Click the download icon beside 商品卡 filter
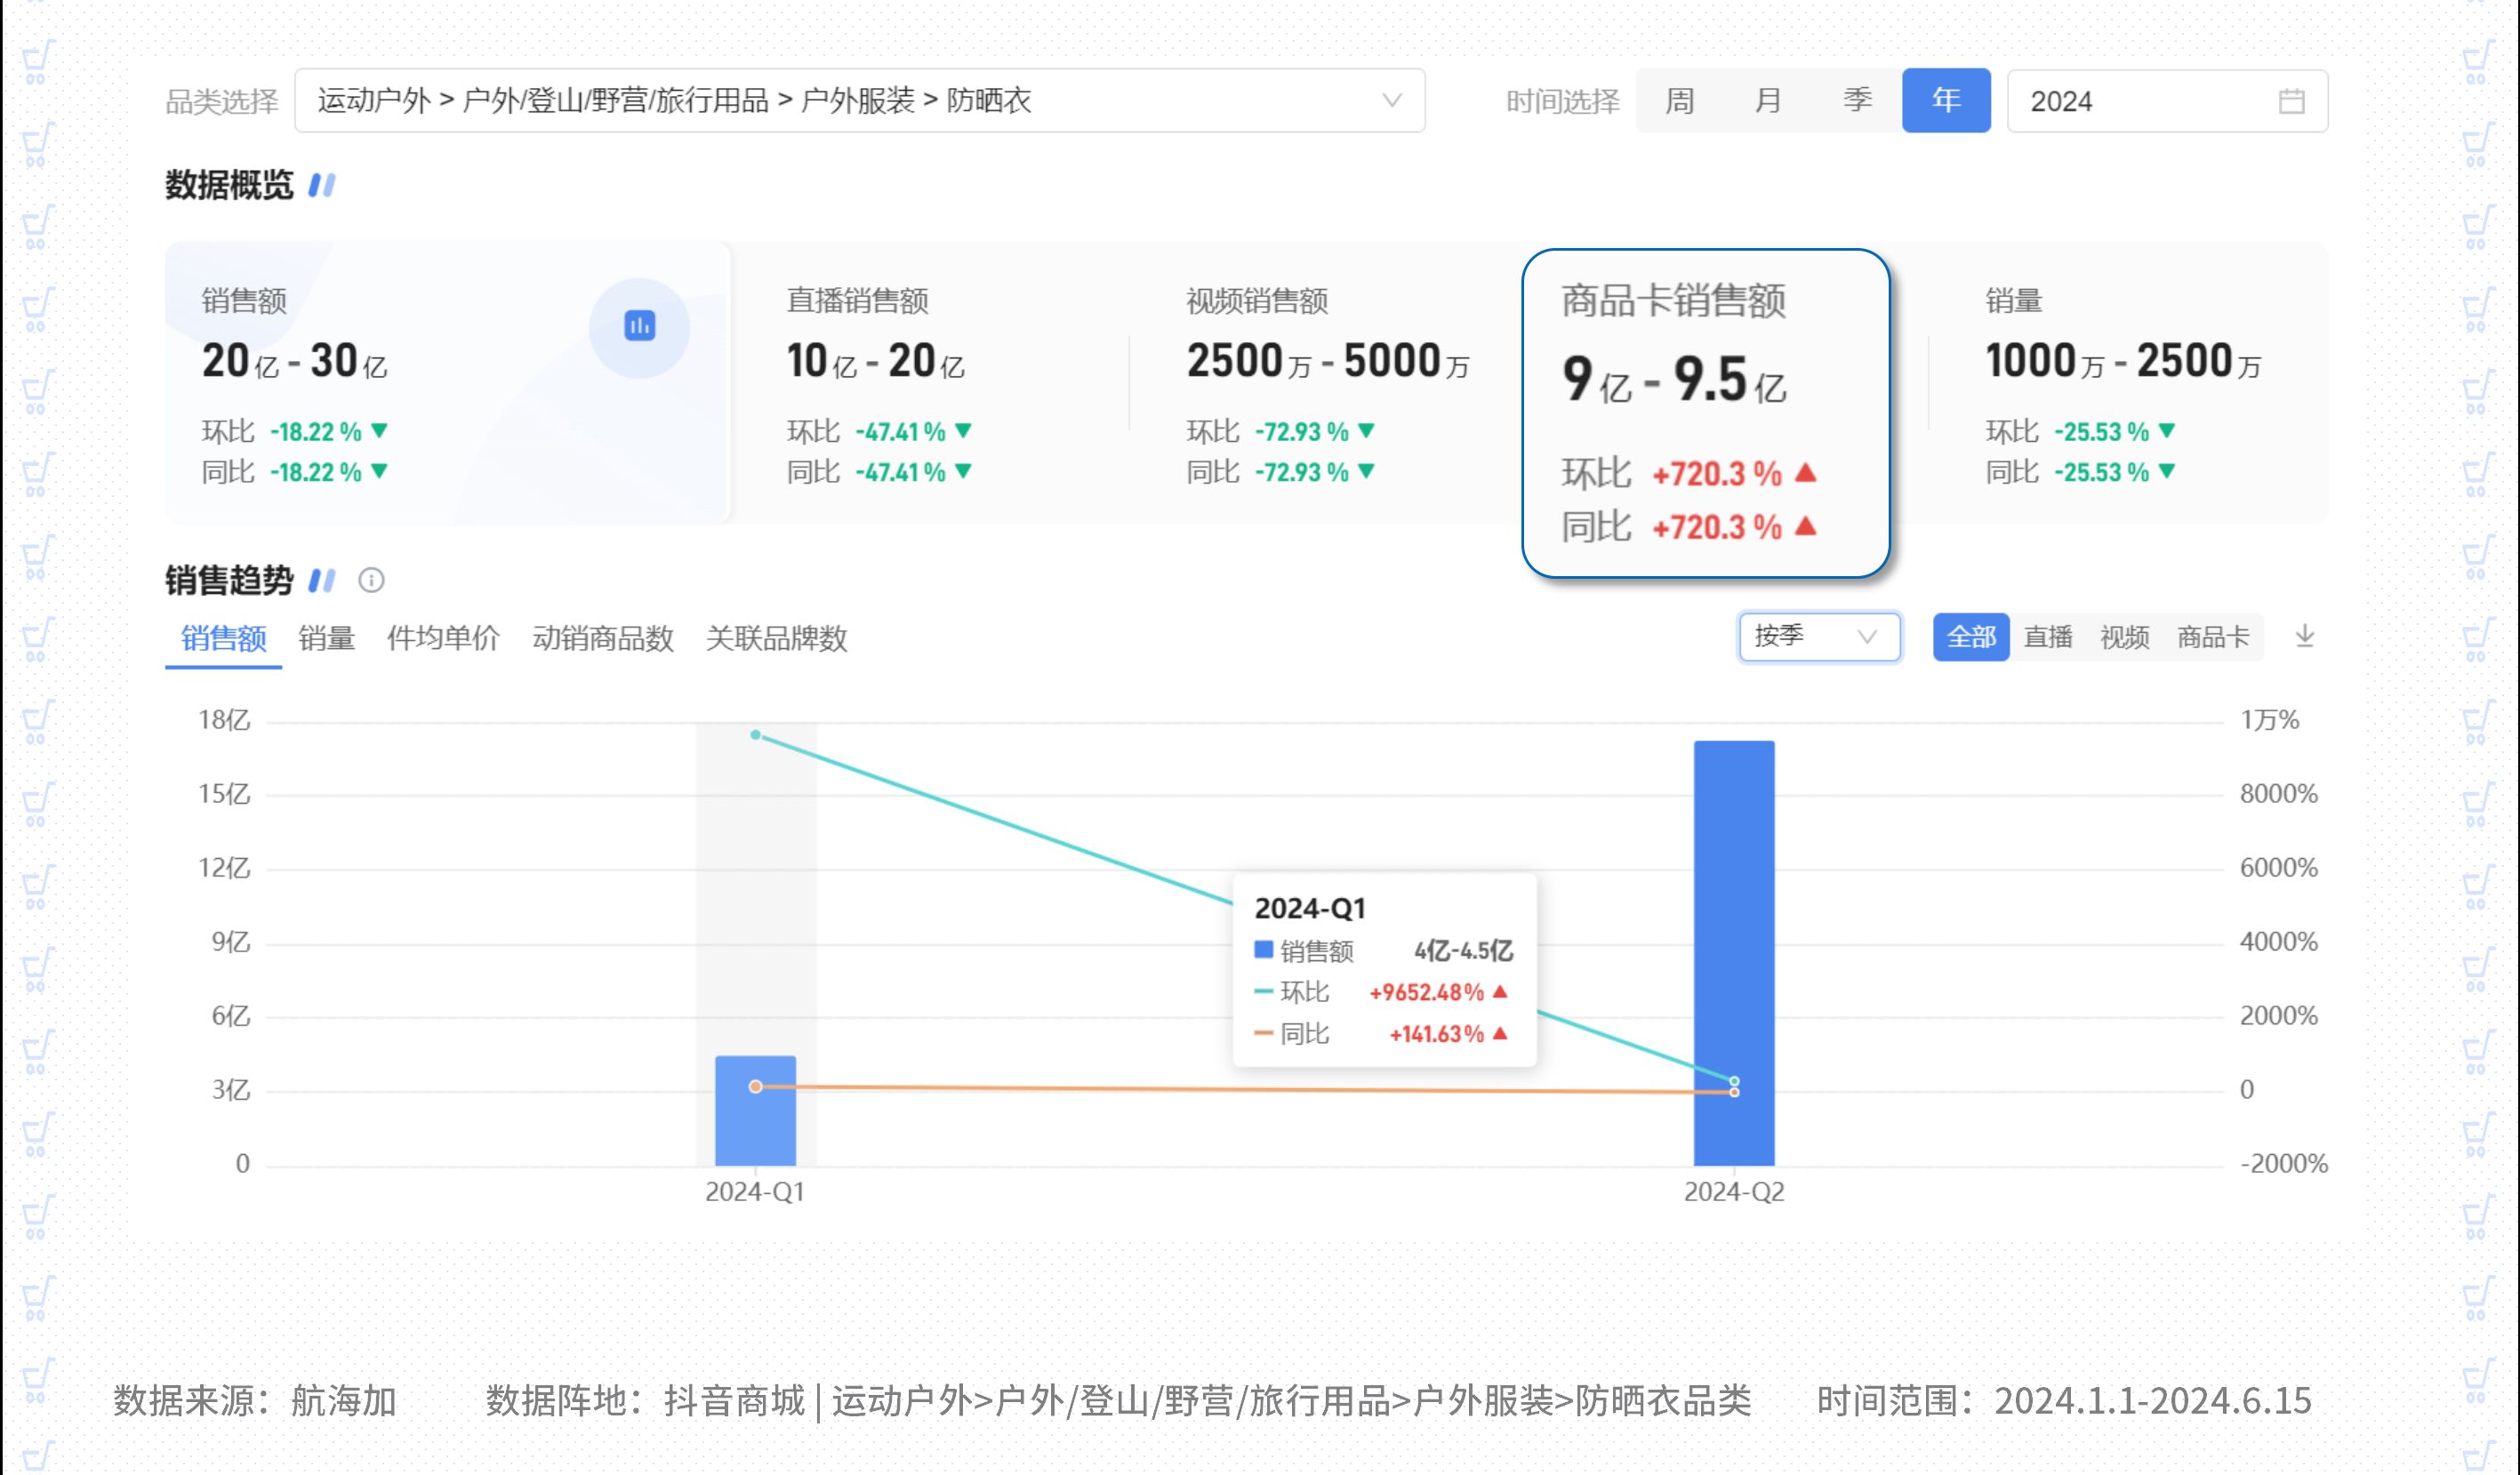The height and width of the screenshot is (1475, 2520). (x=2304, y=636)
